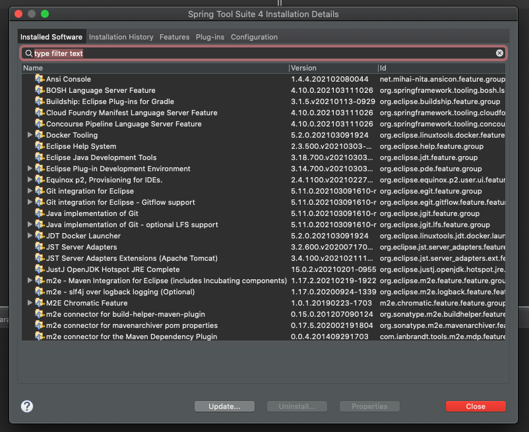Expand Java implementation of Git LFS node
Viewport: 529px width, 432px height.
point(30,225)
